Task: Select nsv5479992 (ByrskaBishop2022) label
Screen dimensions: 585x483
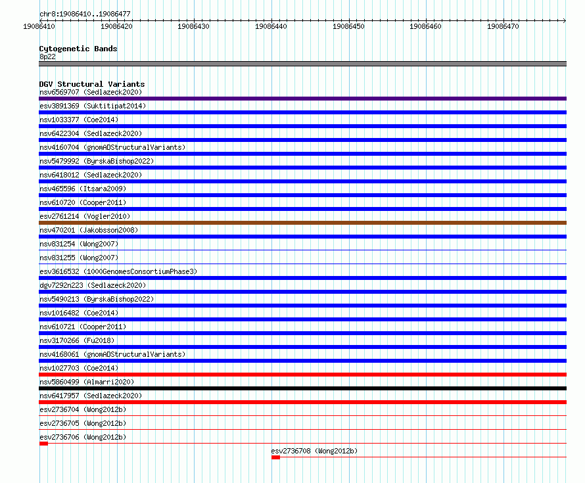Action: [x=97, y=161]
